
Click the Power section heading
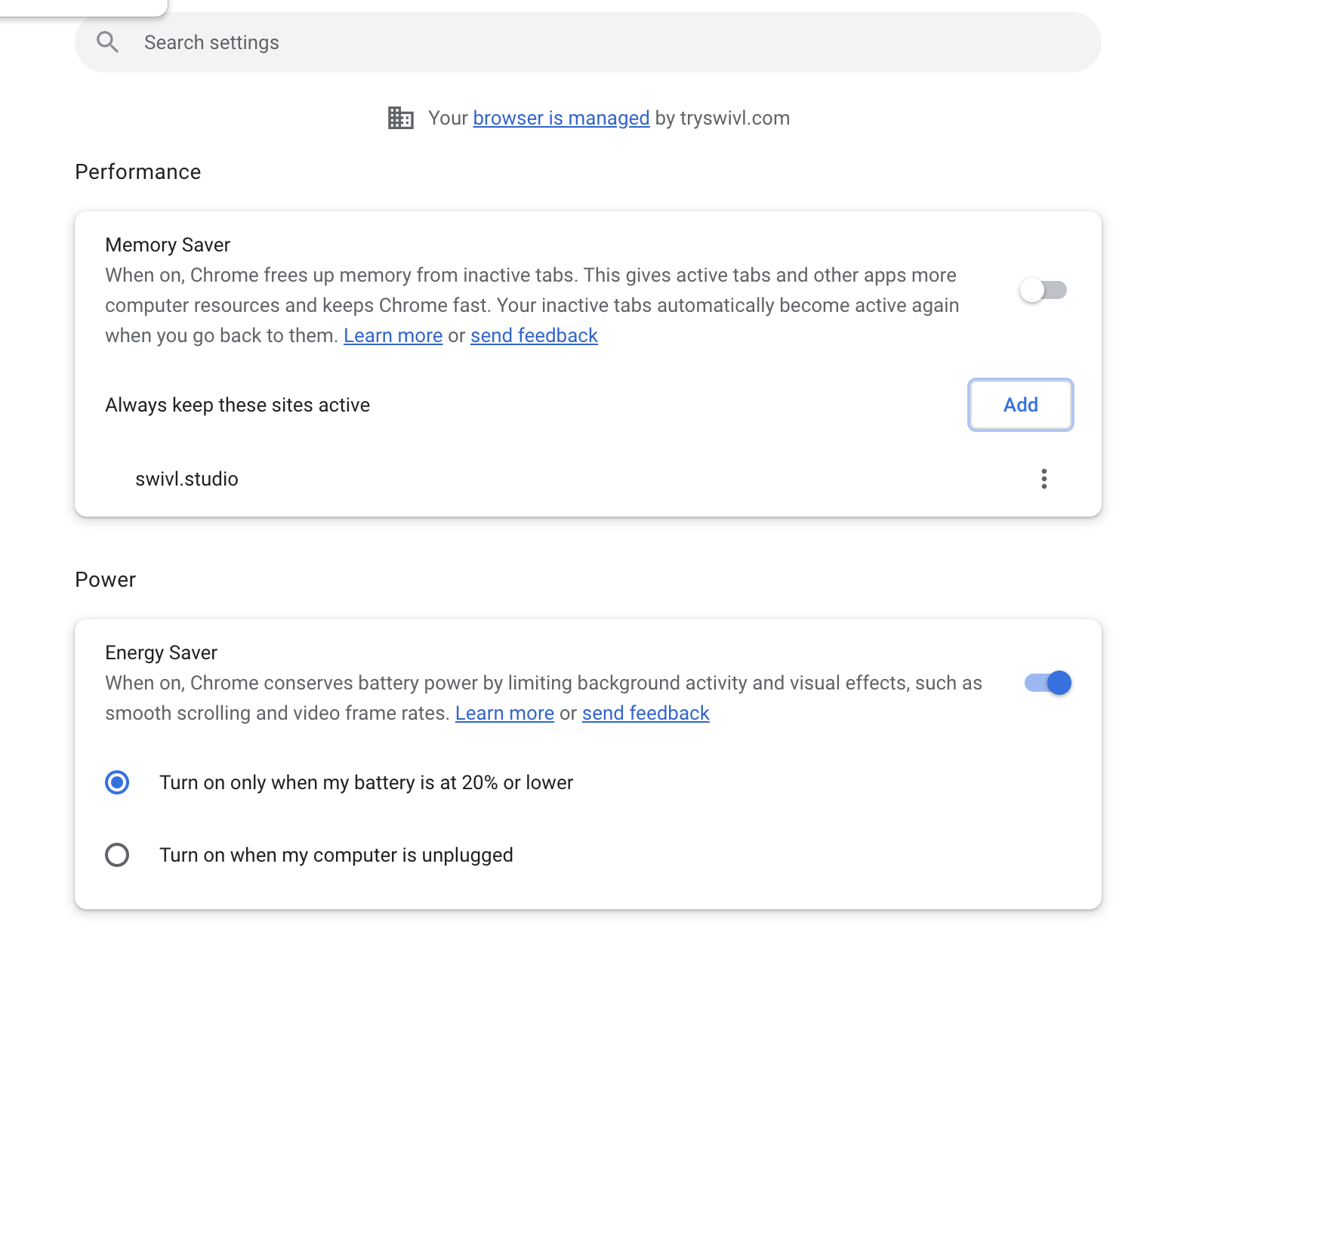tap(105, 580)
